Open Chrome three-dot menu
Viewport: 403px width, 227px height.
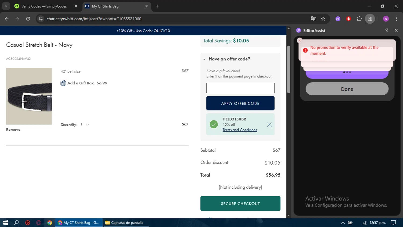[x=397, y=19]
